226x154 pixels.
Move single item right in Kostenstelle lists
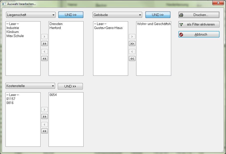click(x=45, y=109)
